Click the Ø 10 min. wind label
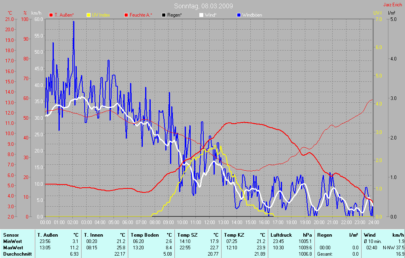The height and width of the screenshot is (258, 405). (x=373, y=241)
